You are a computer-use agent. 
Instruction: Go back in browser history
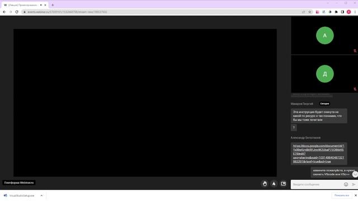[4, 12]
